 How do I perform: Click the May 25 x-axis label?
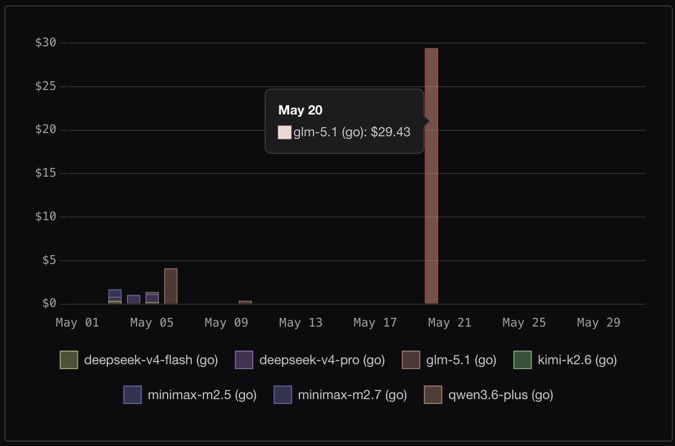point(524,323)
